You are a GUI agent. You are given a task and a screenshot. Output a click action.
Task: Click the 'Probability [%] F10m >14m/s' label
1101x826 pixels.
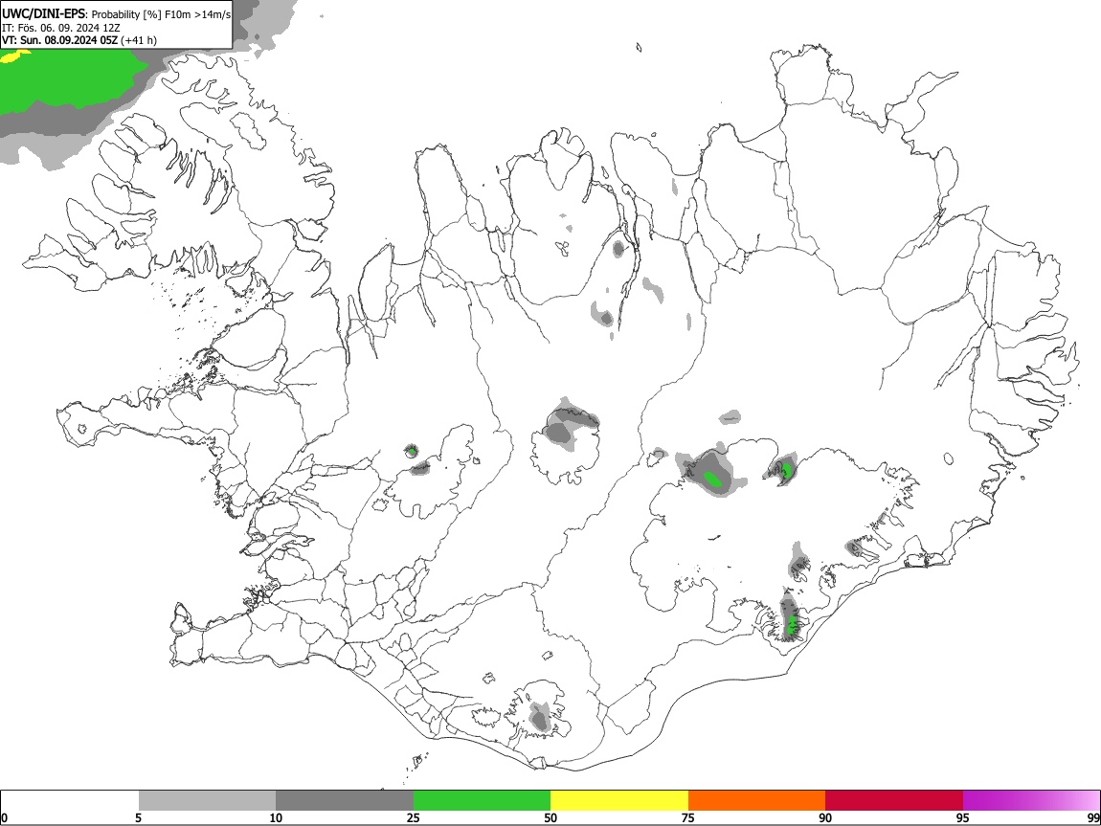point(161,14)
